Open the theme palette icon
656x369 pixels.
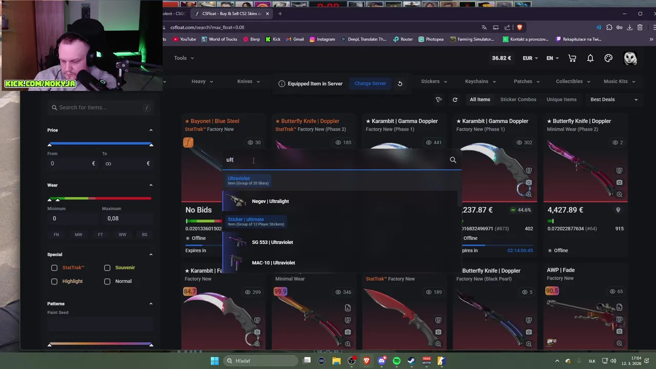(608, 58)
